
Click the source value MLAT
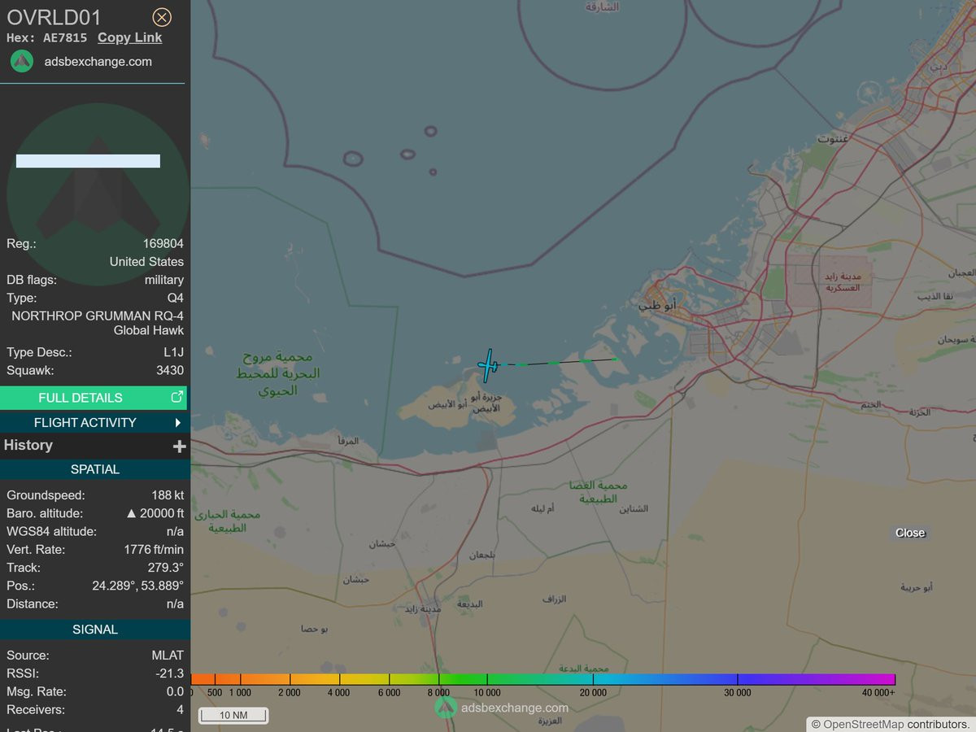pyautogui.click(x=168, y=655)
